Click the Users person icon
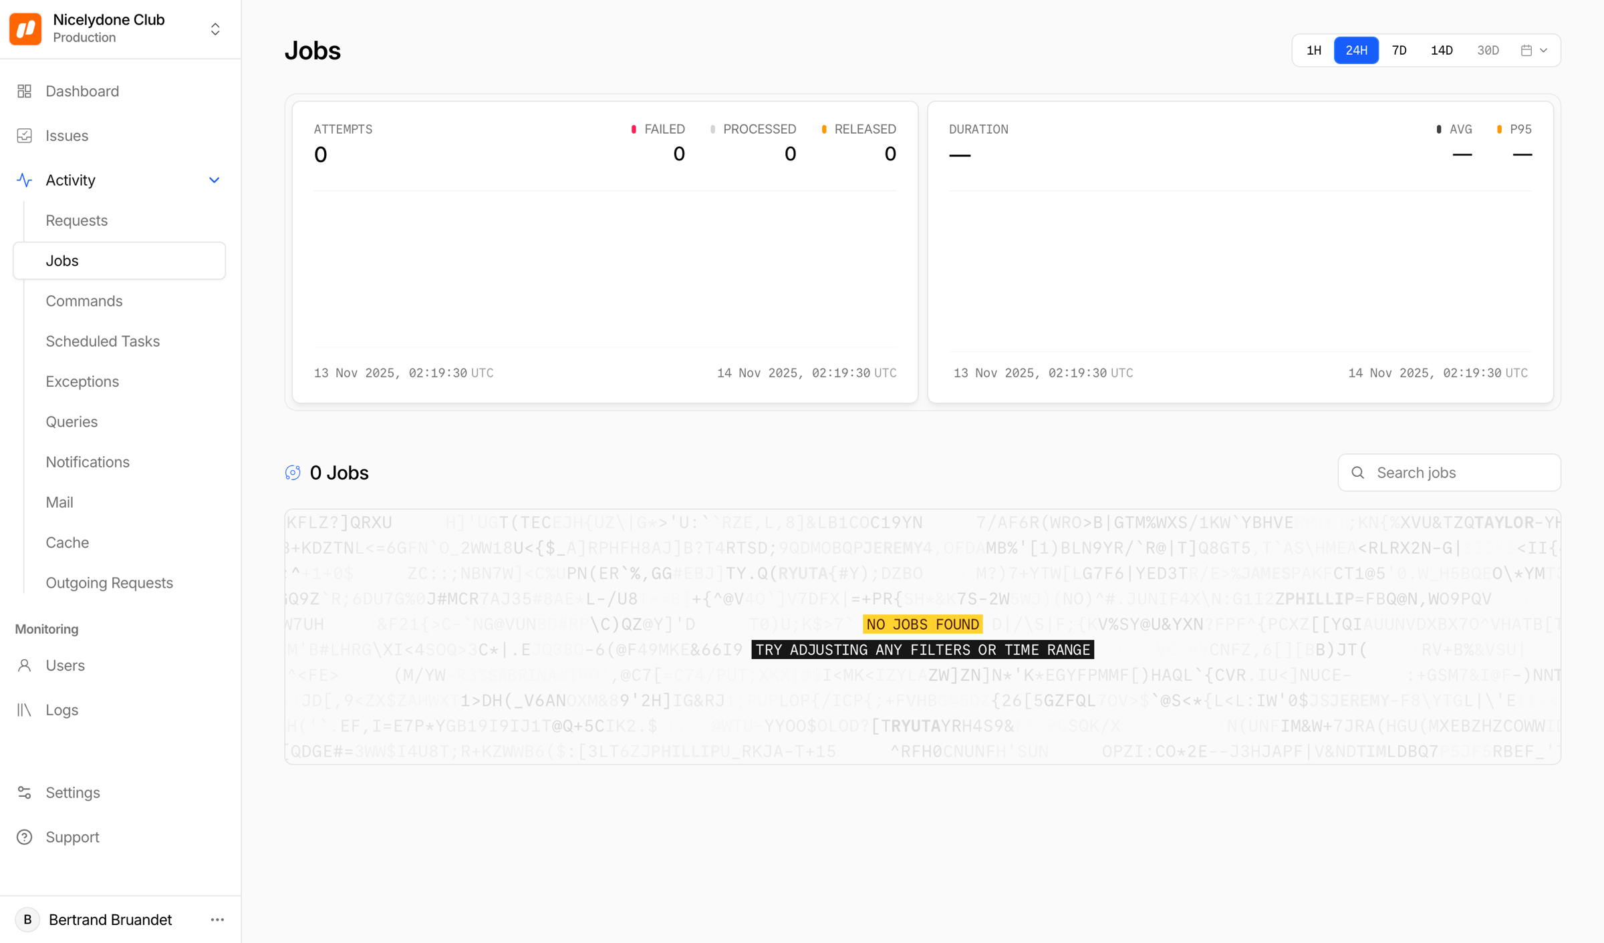Viewport: 1604px width, 943px height. (x=25, y=665)
